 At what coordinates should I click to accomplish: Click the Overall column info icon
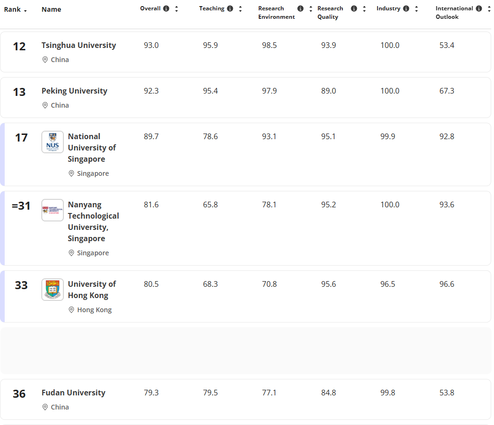pos(166,8)
